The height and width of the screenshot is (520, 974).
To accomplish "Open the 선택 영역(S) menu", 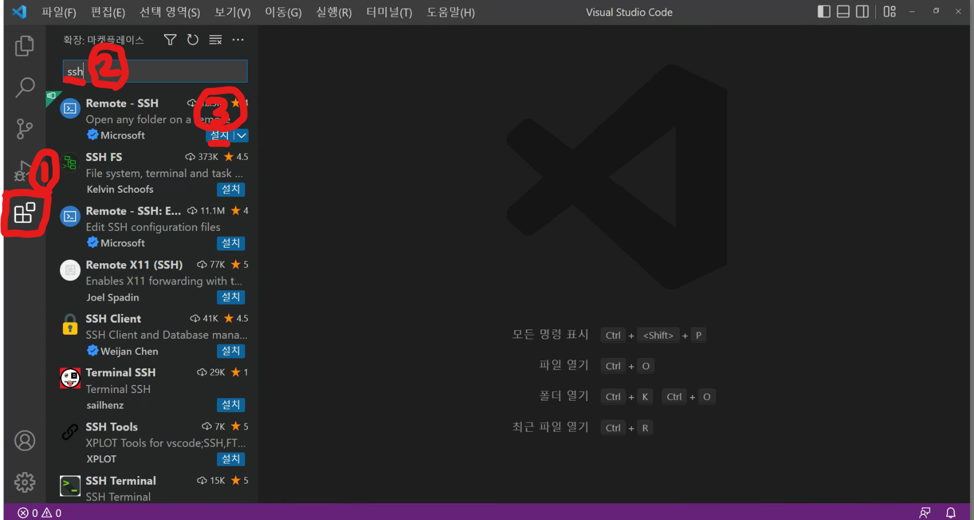I will pos(170,12).
